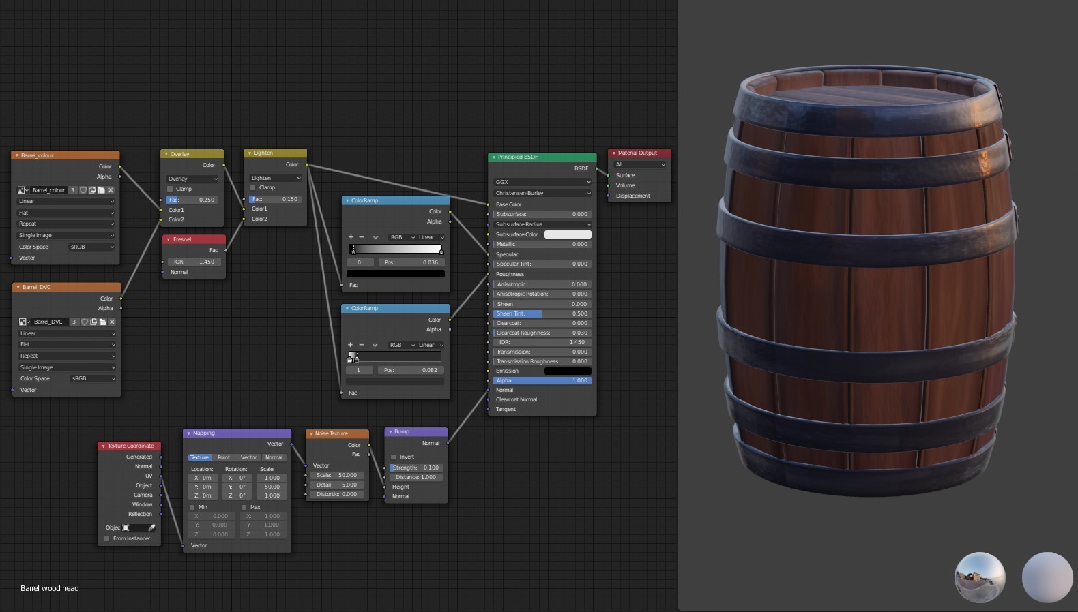The image size is (1078, 612).
Task: Click the matcap material preview sphere
Action: point(1047,577)
